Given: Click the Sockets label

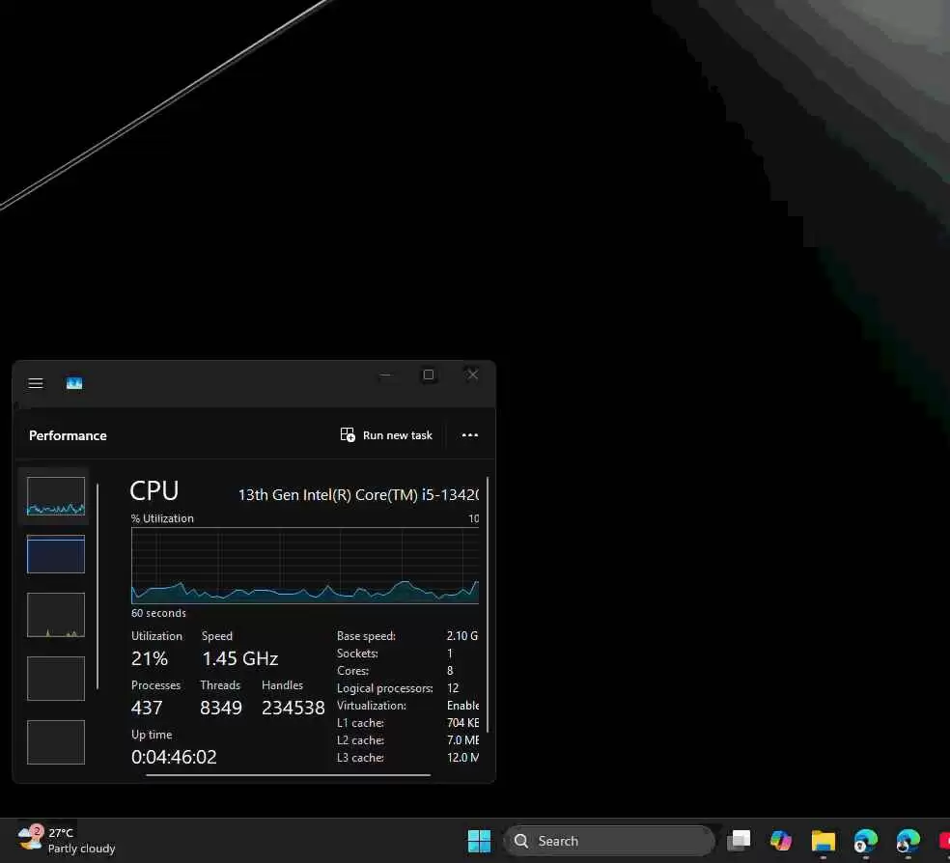Looking at the screenshot, I should coord(357,654).
